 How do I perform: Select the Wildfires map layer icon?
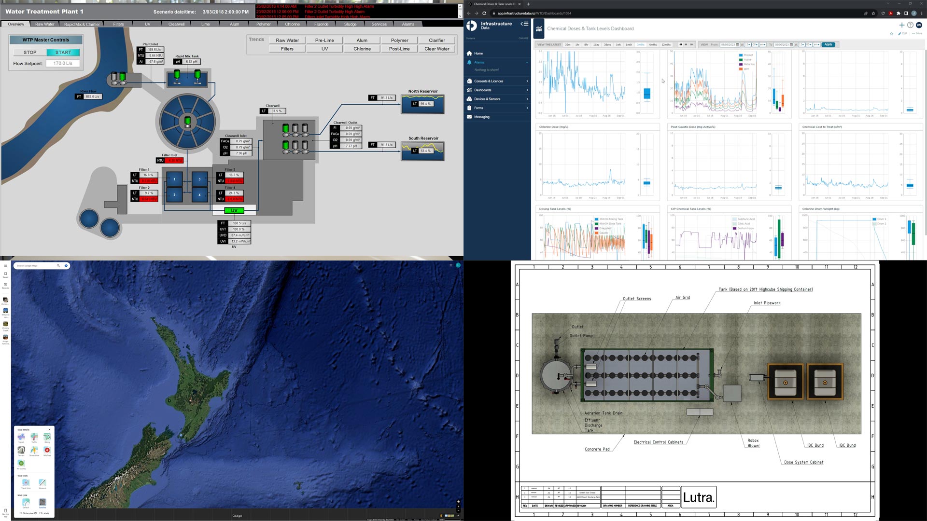47,450
